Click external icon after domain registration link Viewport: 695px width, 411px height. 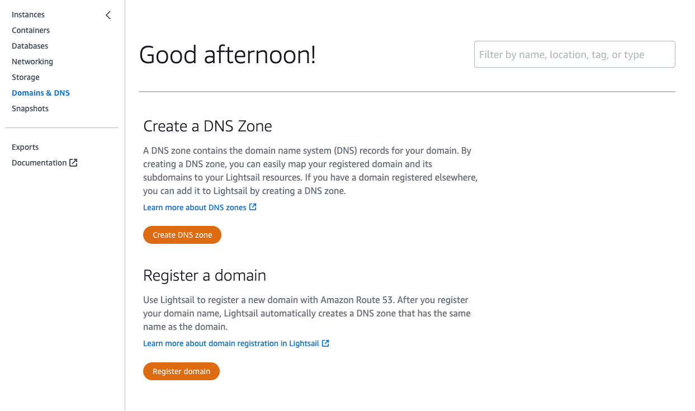coord(325,343)
